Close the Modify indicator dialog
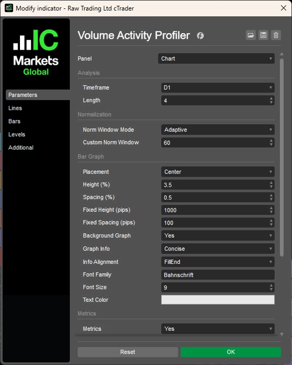The height and width of the screenshot is (365, 292). click(283, 8)
